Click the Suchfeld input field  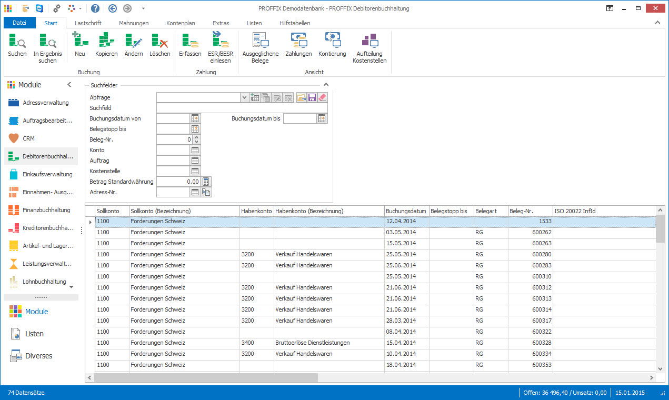pyautogui.click(x=242, y=108)
